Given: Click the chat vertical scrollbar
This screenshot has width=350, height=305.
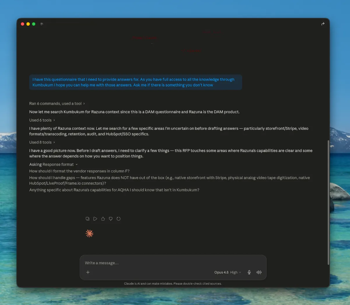Looking at the screenshot, I should [328, 202].
